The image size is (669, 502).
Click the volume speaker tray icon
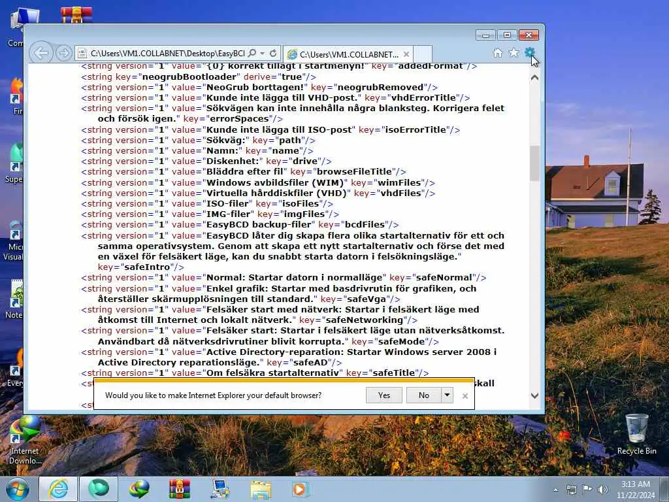click(603, 490)
